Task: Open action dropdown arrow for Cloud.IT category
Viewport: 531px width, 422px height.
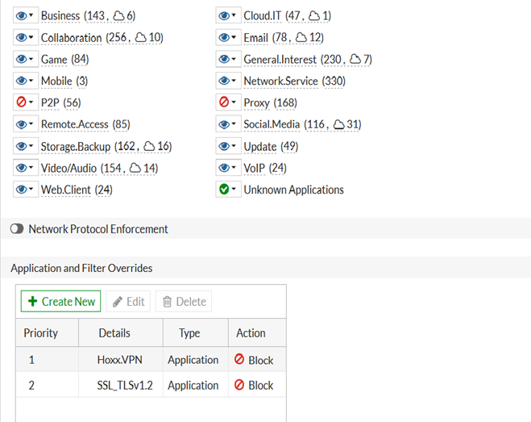Action: [x=234, y=16]
